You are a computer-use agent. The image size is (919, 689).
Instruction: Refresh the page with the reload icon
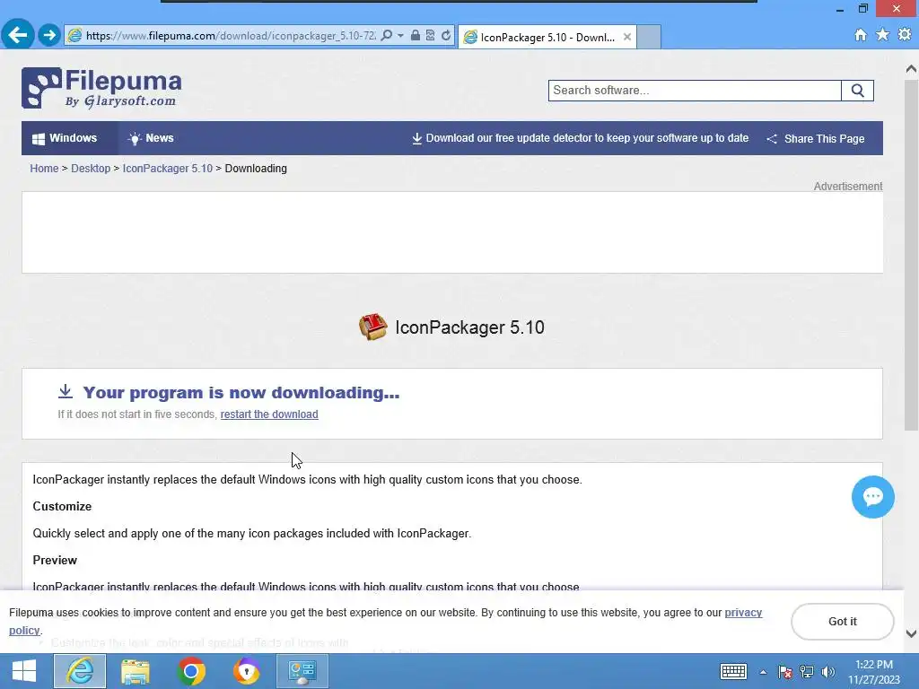point(446,35)
